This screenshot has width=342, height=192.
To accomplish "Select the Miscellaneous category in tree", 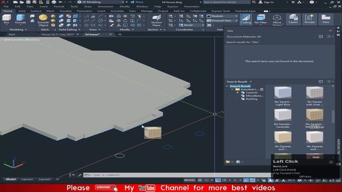I will [x=254, y=96].
